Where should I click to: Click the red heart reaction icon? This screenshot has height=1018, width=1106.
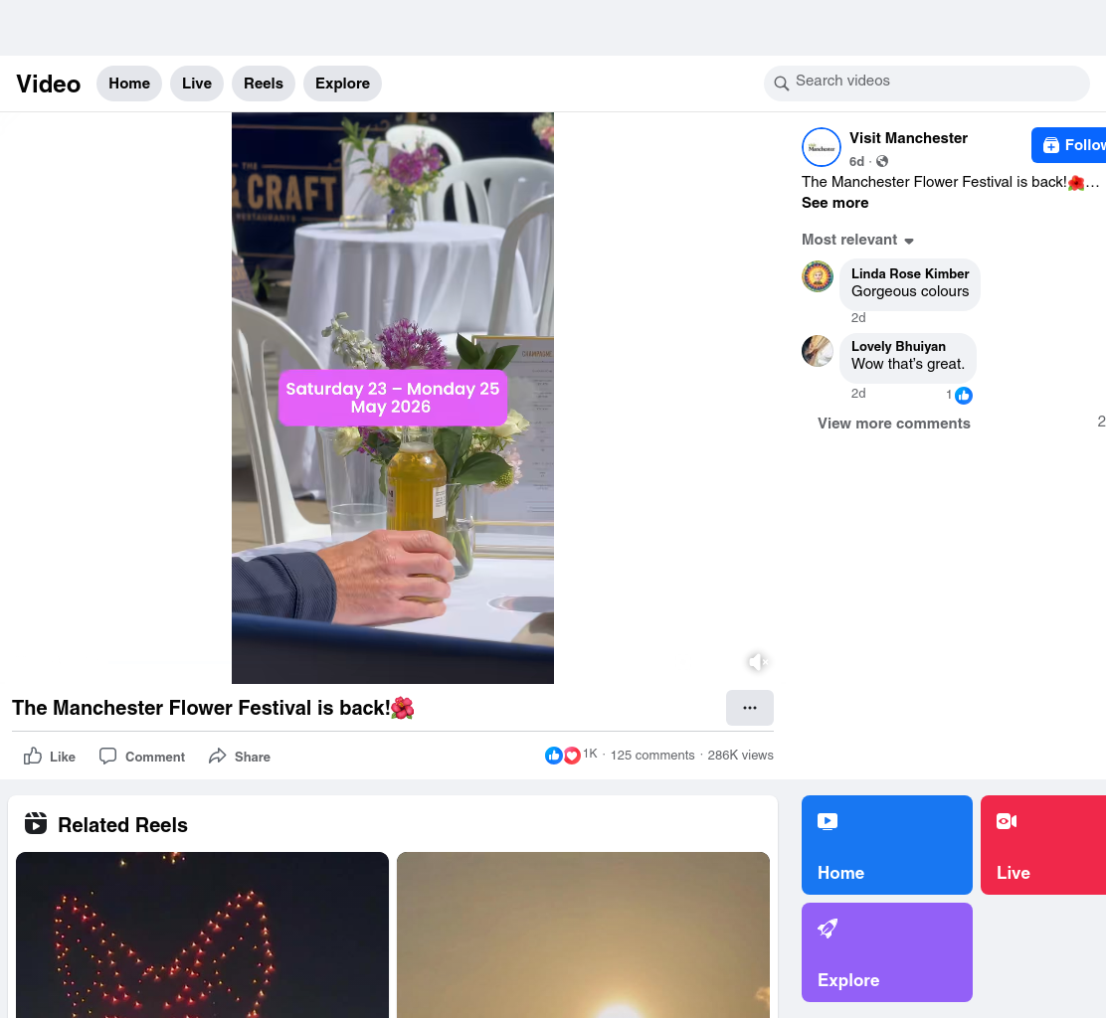pos(571,756)
